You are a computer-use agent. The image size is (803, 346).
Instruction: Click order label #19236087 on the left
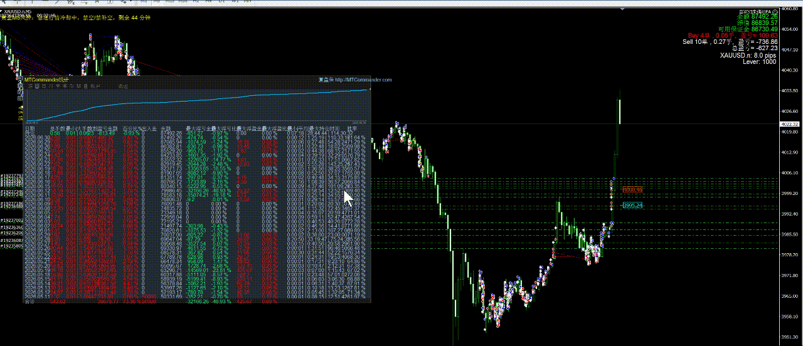point(12,240)
